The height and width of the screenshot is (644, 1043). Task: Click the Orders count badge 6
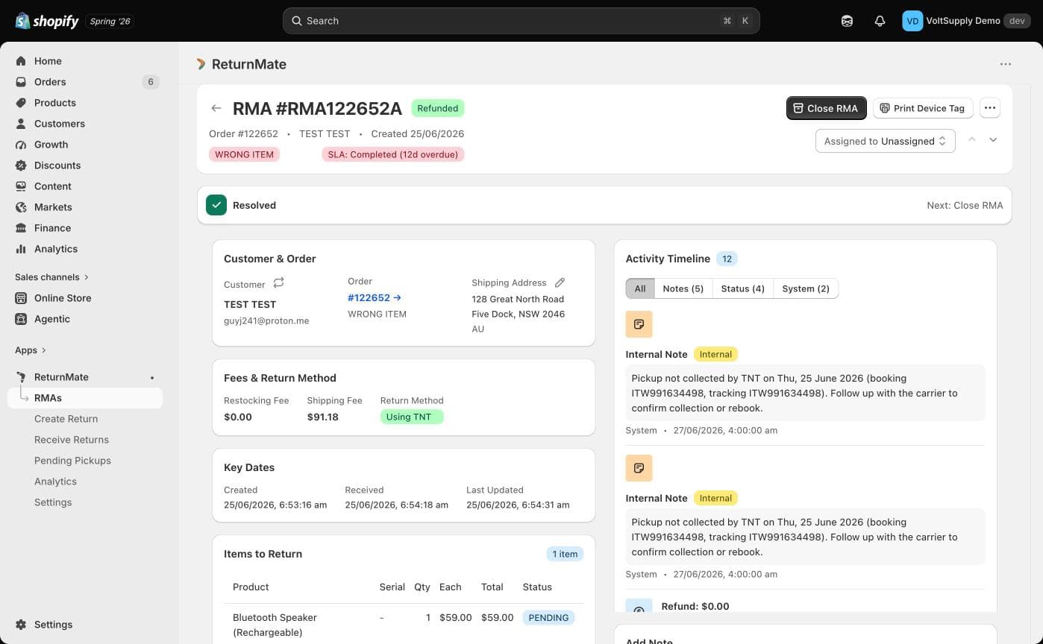pos(151,82)
